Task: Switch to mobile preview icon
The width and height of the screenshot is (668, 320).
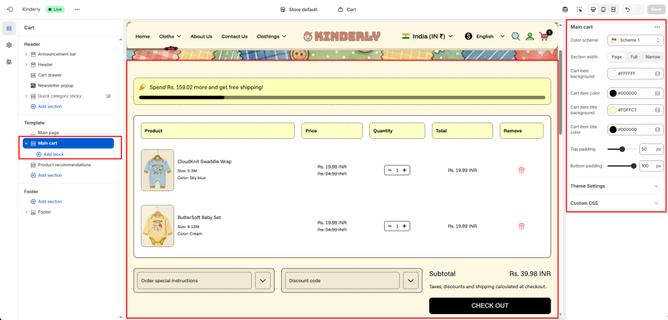Action: pyautogui.click(x=603, y=10)
